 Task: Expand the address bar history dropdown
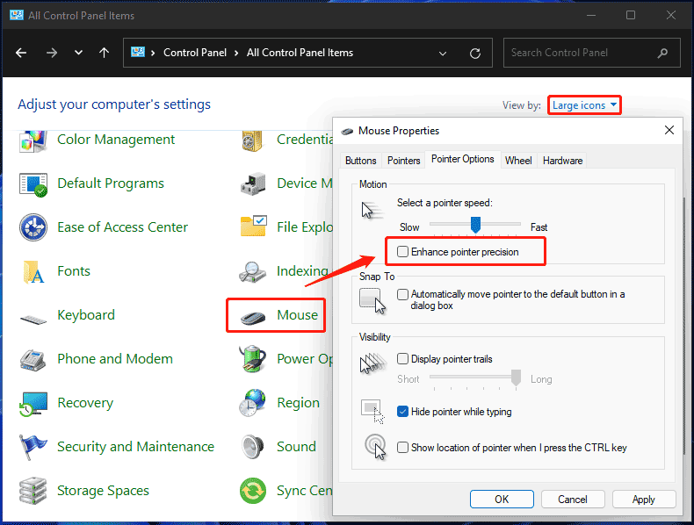coord(442,54)
